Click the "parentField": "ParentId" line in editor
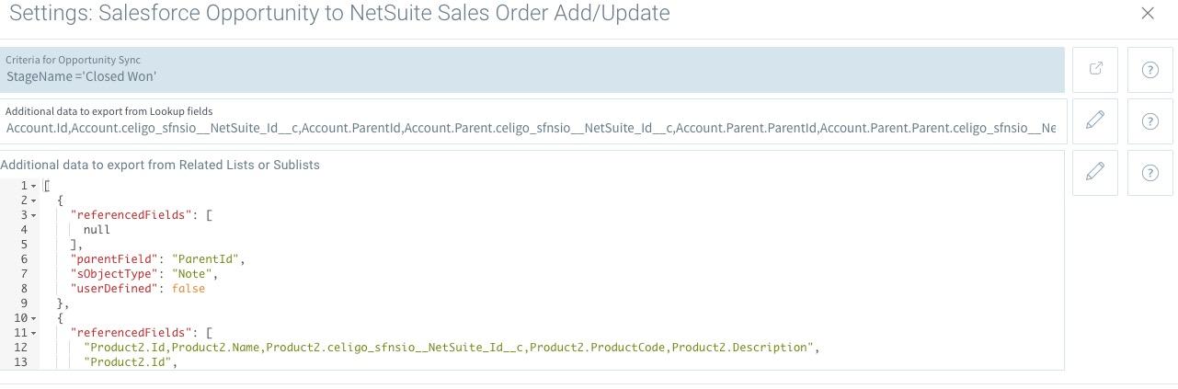This screenshot has width=1178, height=389. [158, 259]
